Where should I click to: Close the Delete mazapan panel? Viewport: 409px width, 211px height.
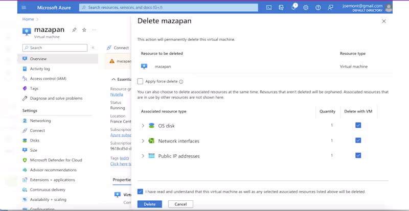[x=384, y=21]
